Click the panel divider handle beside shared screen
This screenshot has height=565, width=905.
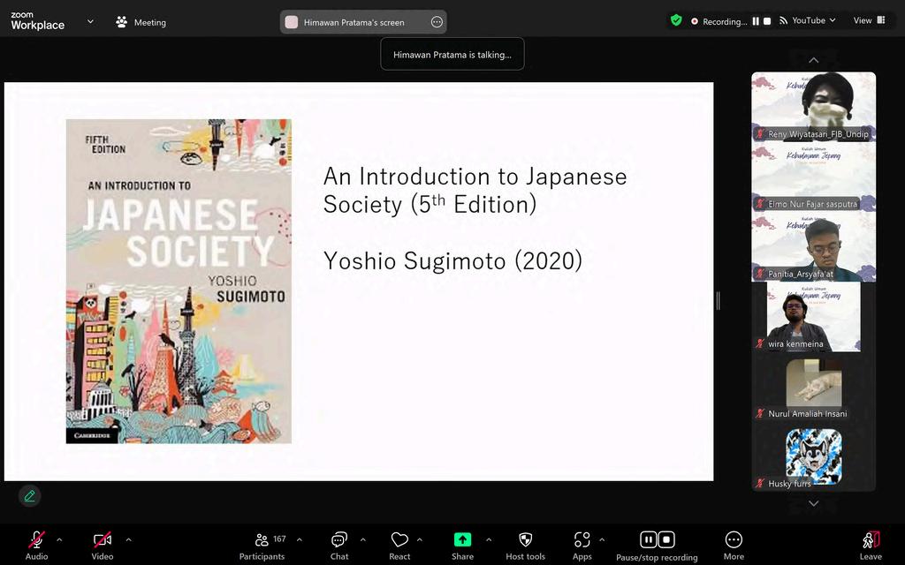pos(718,300)
